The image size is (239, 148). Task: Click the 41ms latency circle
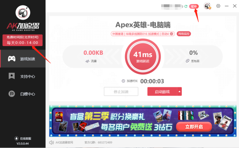[x=143, y=56]
